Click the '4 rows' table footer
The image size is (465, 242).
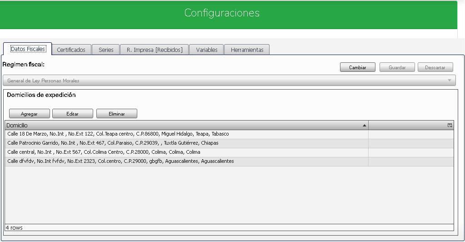click(14, 227)
